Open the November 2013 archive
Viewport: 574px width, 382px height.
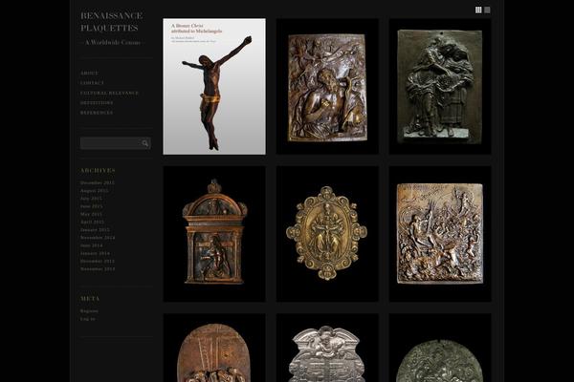[98, 269]
